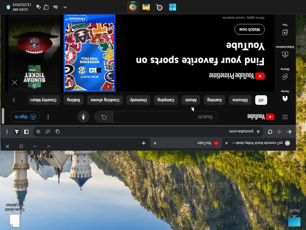Image resolution: width=306 pixels, height=230 pixels.
Task: Bookmark this page with the star
Action: pyautogui.click(x=38, y=132)
